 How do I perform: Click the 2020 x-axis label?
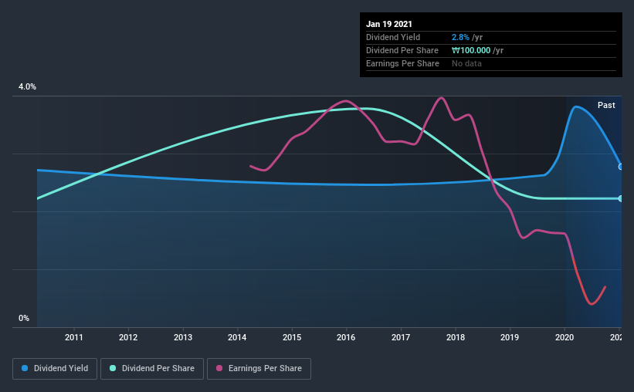(x=564, y=337)
